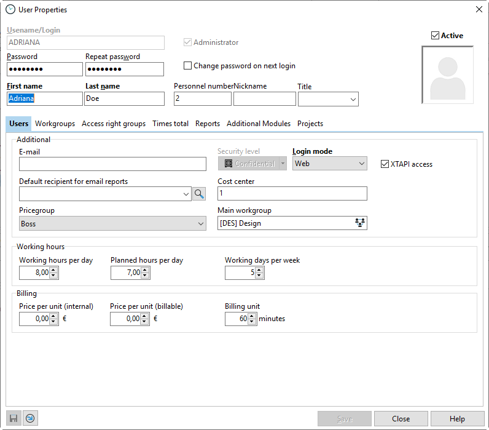The width and height of the screenshot is (489, 430).
Task: Uncheck the Active checkbox
Action: [436, 36]
